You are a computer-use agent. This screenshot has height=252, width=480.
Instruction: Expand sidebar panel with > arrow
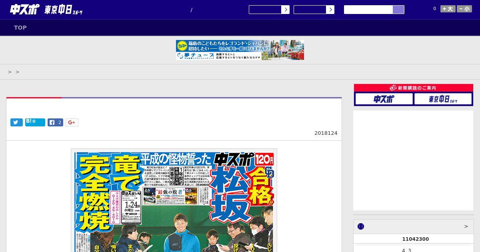(466, 226)
